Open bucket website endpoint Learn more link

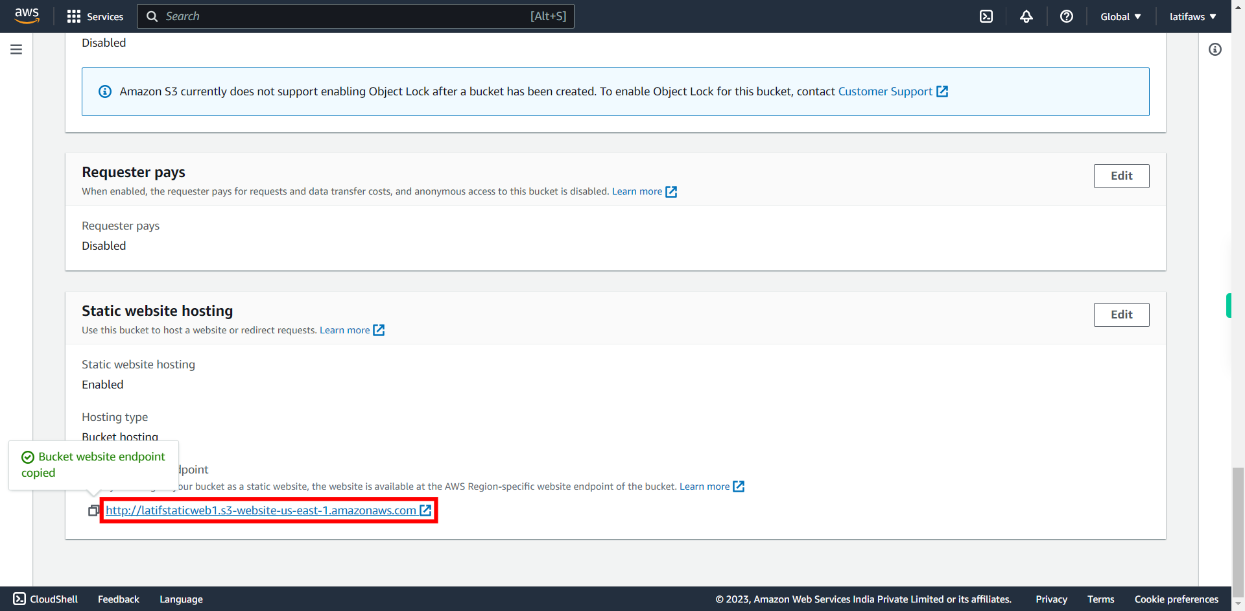click(x=711, y=486)
